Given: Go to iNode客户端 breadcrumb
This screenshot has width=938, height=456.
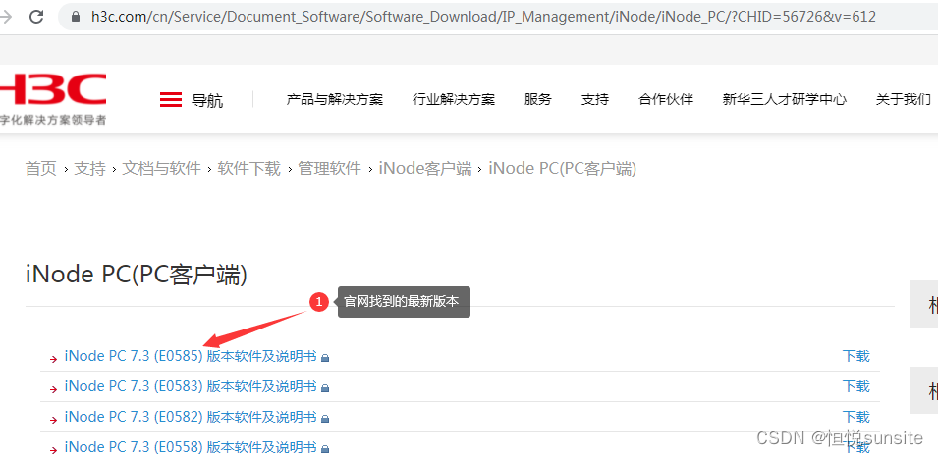Looking at the screenshot, I should pyautogui.click(x=425, y=169).
